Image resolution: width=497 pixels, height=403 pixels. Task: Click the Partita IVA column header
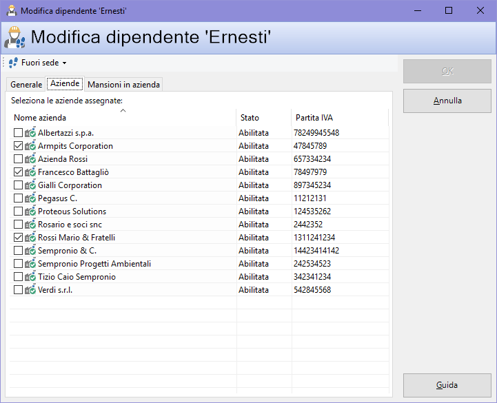[x=312, y=118]
